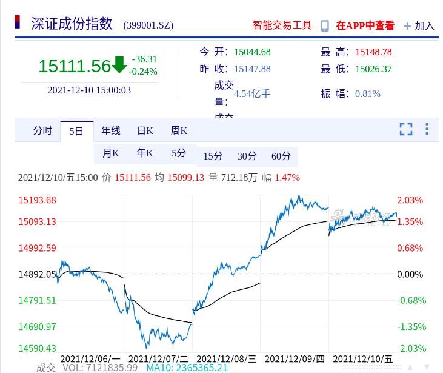Click the phone icon beside 在APP中查看
This screenshot has height=373, width=443.
coord(325,26)
